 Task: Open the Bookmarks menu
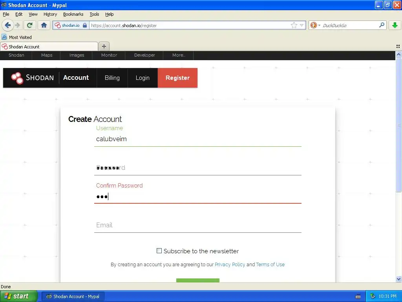pyautogui.click(x=73, y=14)
